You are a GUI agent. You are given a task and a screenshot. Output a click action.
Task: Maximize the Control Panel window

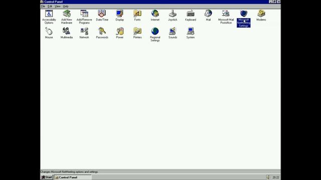coord(274,1)
